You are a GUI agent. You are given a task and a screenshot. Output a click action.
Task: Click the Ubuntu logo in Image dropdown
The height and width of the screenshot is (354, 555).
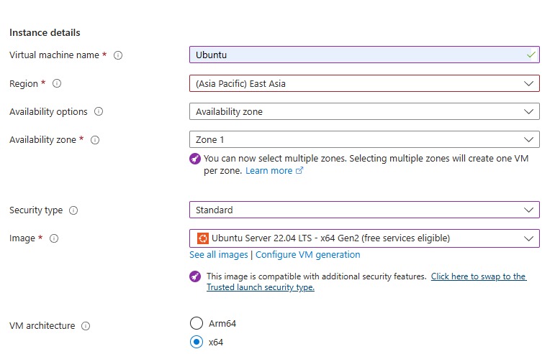pyautogui.click(x=203, y=238)
